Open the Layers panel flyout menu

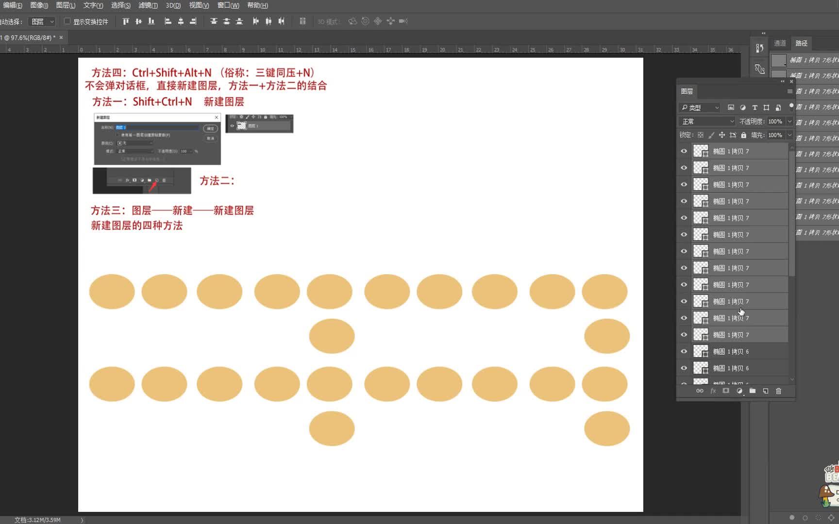pos(790,91)
